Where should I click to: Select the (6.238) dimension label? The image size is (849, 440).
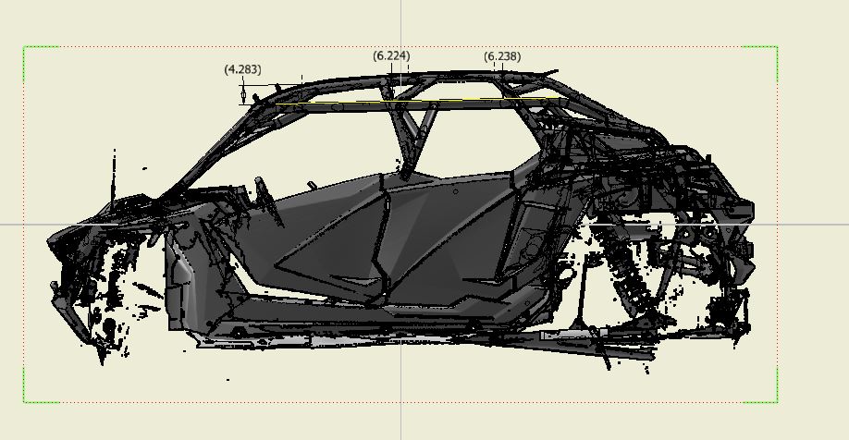click(502, 56)
